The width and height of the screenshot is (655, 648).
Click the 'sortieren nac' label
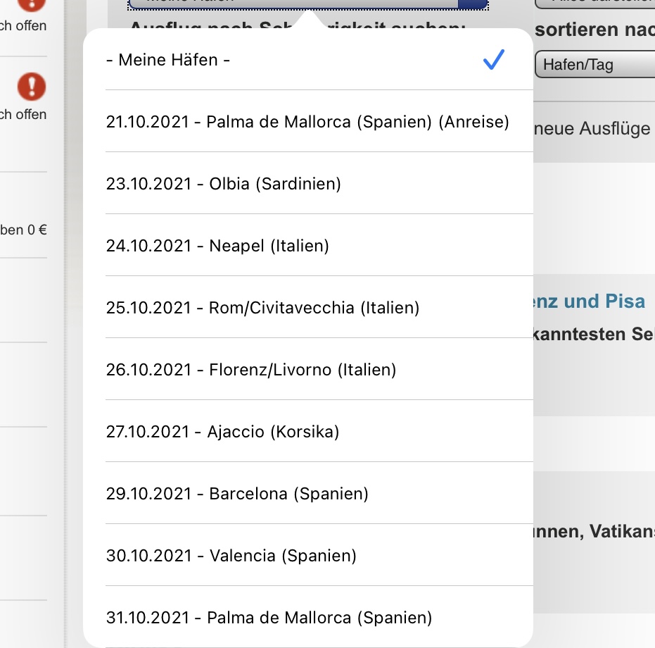[x=594, y=31]
